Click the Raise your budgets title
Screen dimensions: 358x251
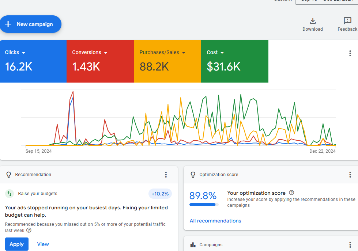(x=38, y=194)
